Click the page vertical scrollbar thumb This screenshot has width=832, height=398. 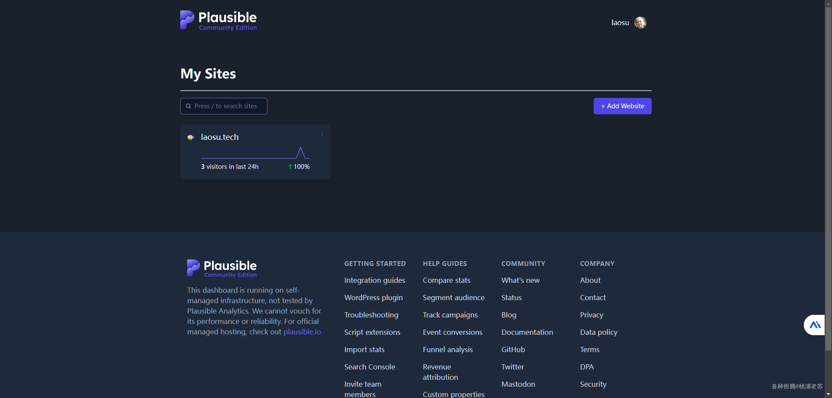[x=828, y=179]
